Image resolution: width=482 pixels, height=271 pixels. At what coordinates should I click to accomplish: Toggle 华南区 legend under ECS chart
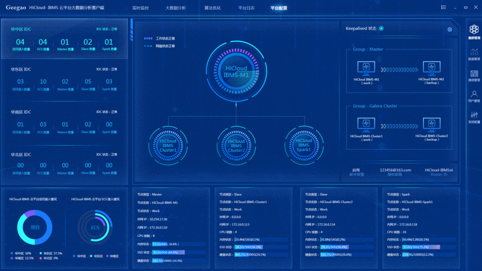click(113, 256)
